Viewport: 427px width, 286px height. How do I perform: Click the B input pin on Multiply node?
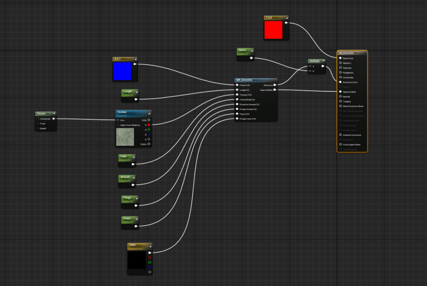pyautogui.click(x=311, y=71)
